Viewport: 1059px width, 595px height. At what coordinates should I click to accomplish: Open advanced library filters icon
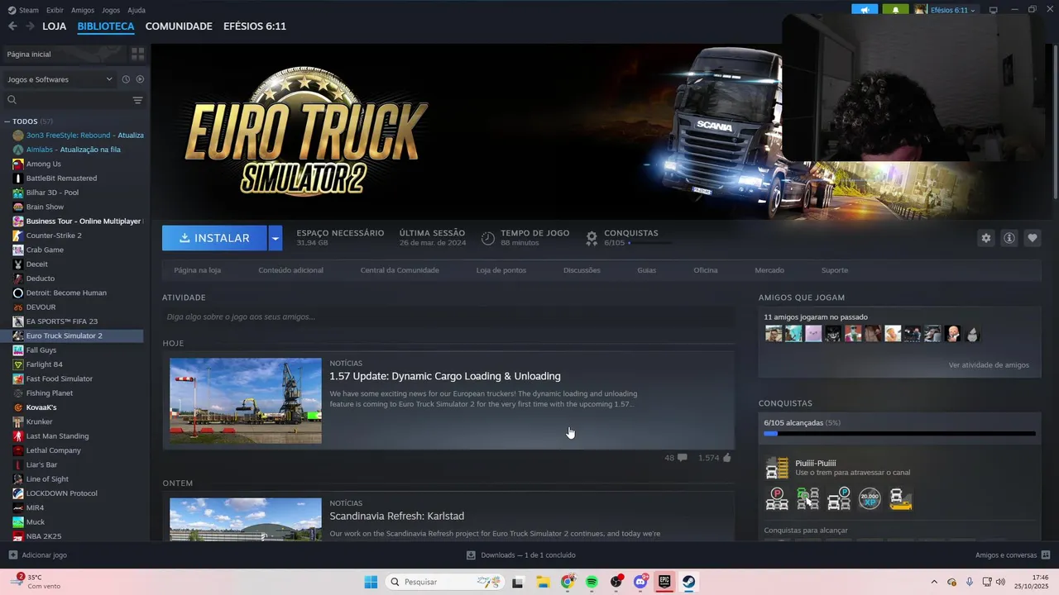tap(137, 100)
